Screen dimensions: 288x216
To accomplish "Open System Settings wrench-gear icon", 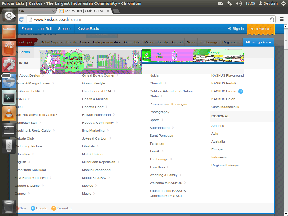I will tap(9, 65).
